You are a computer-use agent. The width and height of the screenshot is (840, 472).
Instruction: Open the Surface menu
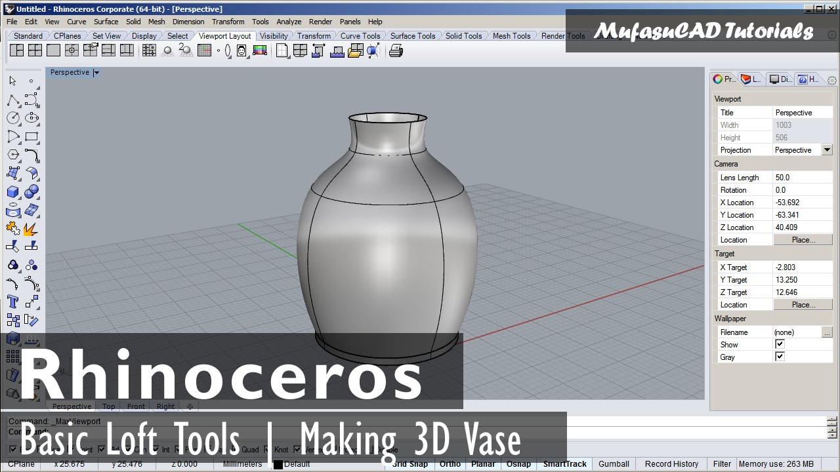pyautogui.click(x=106, y=22)
